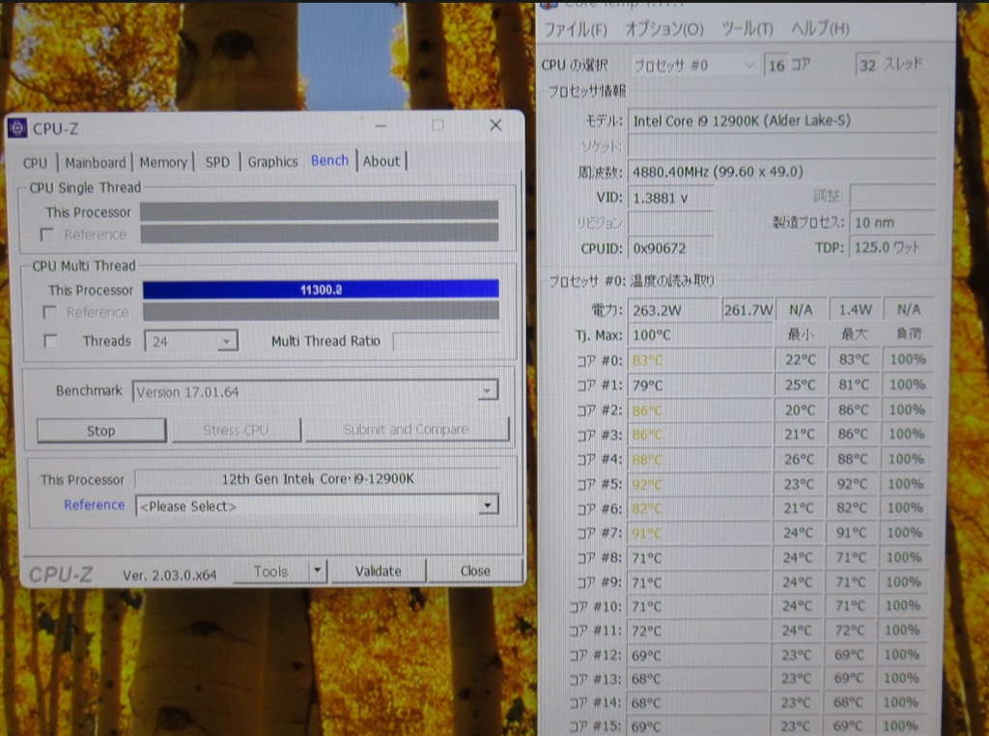
Task: Click the Intel Core i9 12900K model field
Action: tap(782, 121)
